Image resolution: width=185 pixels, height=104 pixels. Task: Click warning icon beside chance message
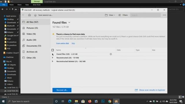(53, 34)
